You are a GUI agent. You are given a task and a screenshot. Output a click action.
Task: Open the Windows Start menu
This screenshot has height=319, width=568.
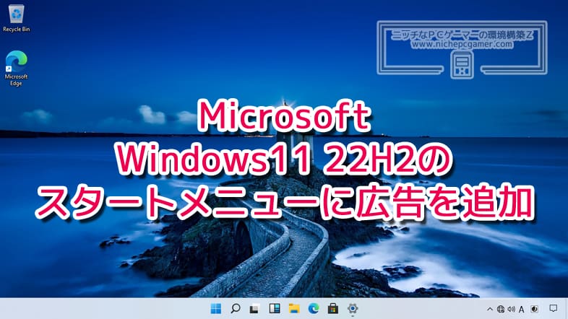pos(216,308)
